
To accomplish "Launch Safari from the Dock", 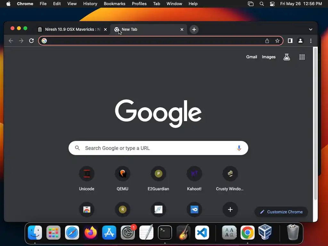I will tap(72, 233).
